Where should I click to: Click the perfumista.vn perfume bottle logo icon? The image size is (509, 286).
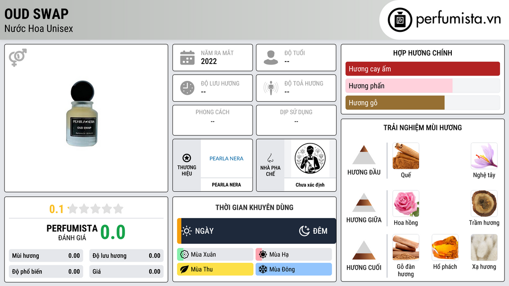400,20
